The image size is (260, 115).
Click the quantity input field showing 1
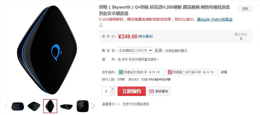[106, 91]
